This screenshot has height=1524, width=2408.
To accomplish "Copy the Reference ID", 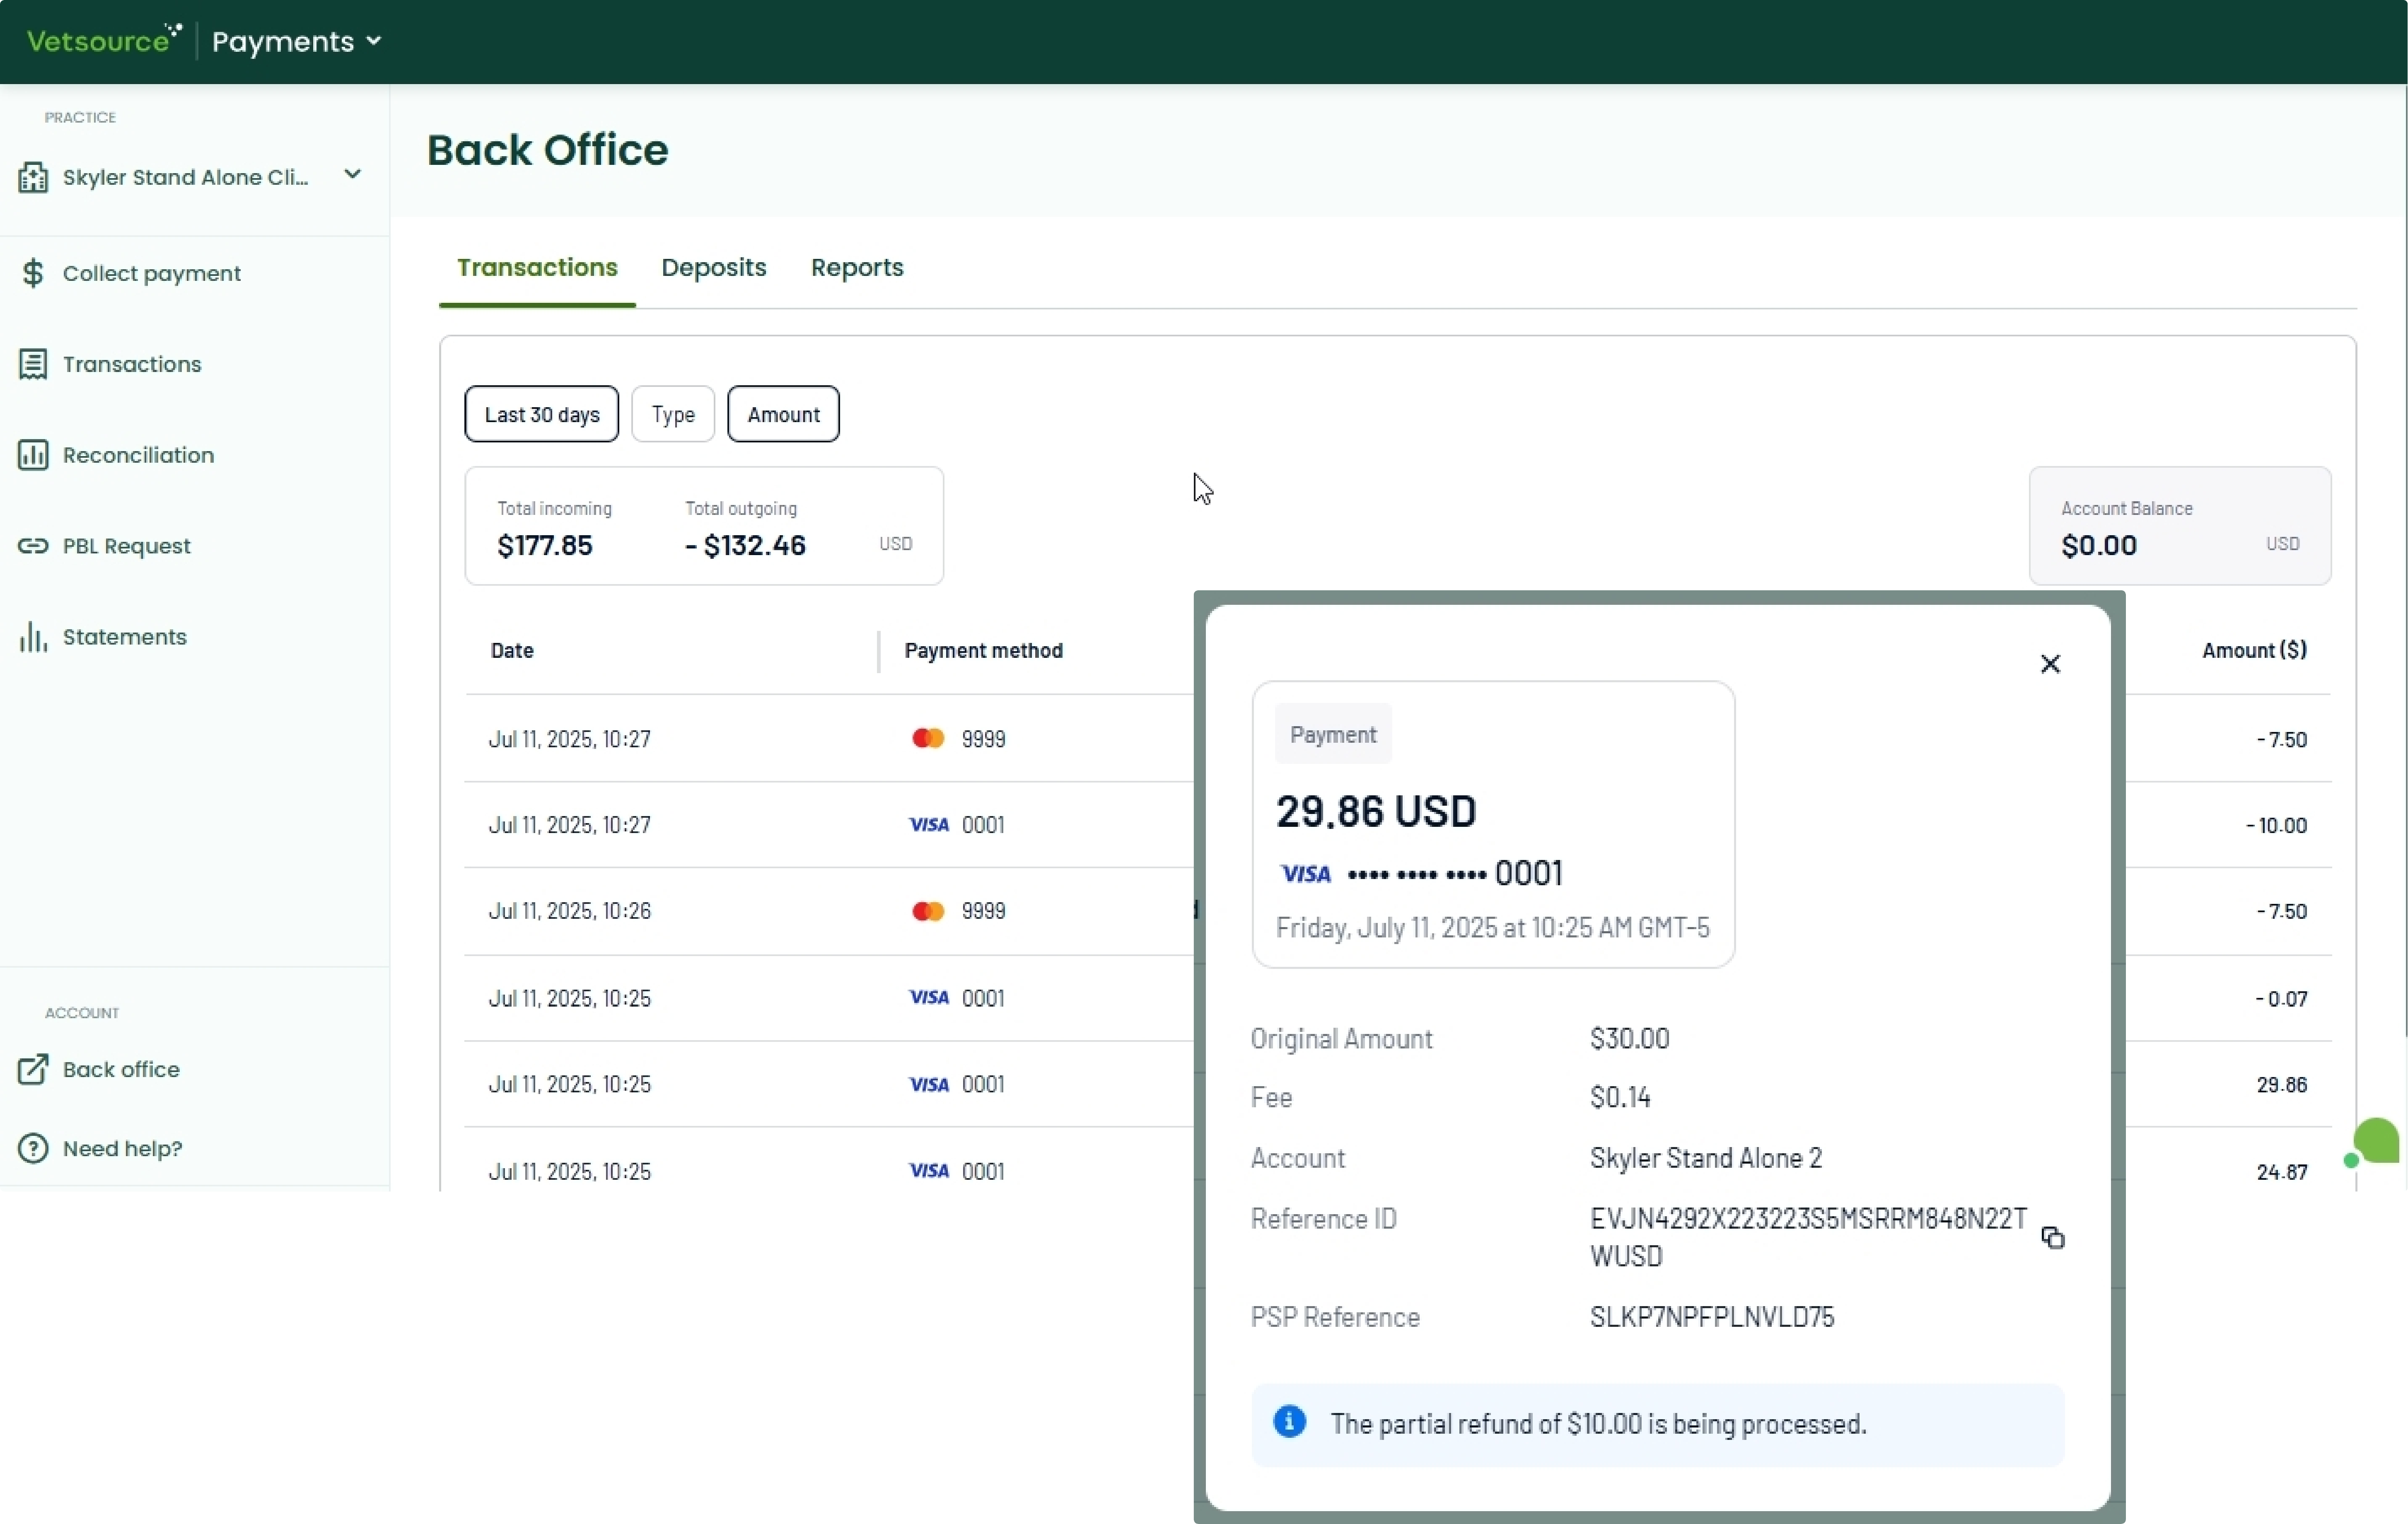I will tap(2053, 1238).
